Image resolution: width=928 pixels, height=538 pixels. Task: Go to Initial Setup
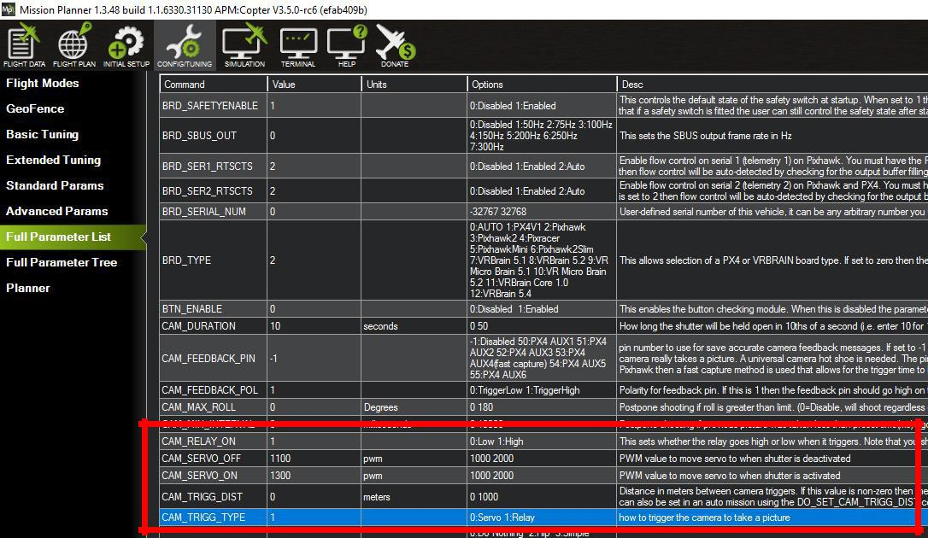pos(126,45)
